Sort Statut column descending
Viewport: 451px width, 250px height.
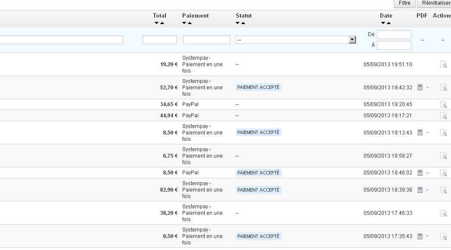tap(238, 23)
